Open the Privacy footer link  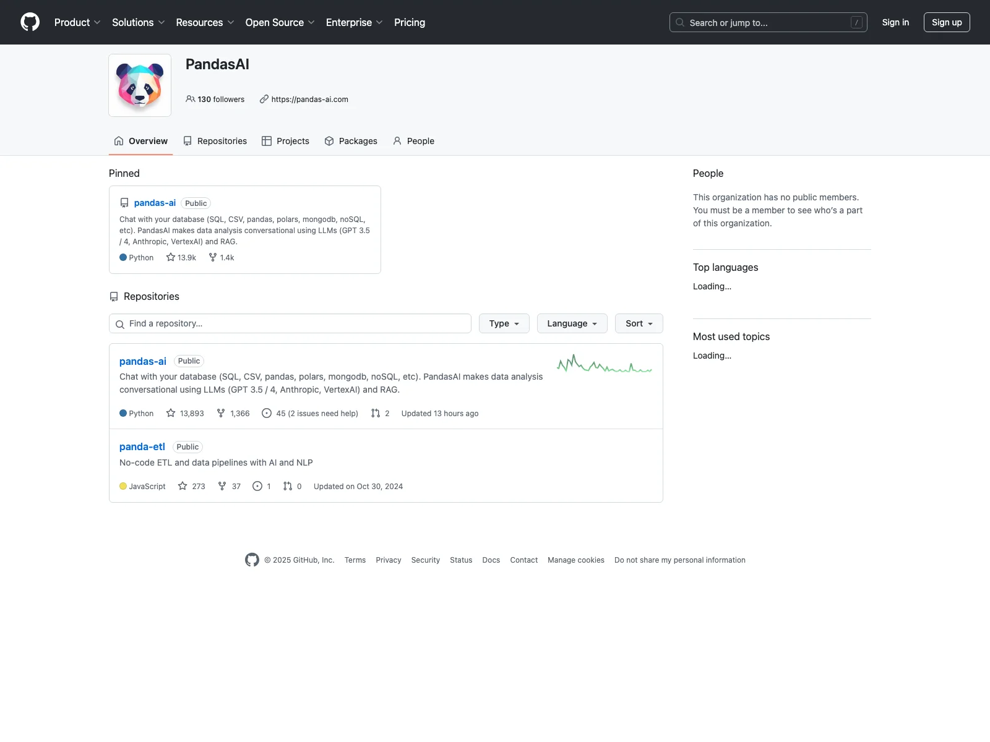[x=389, y=560]
